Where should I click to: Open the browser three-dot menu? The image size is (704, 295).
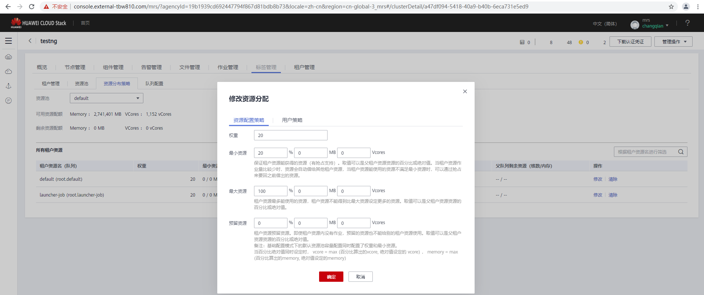tap(698, 7)
